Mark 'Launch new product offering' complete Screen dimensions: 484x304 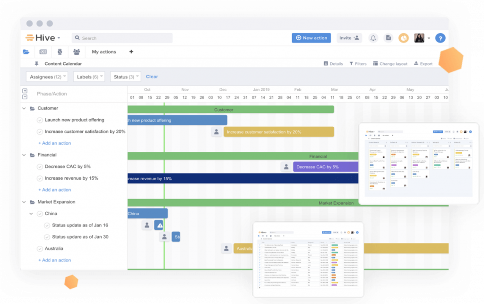40,120
